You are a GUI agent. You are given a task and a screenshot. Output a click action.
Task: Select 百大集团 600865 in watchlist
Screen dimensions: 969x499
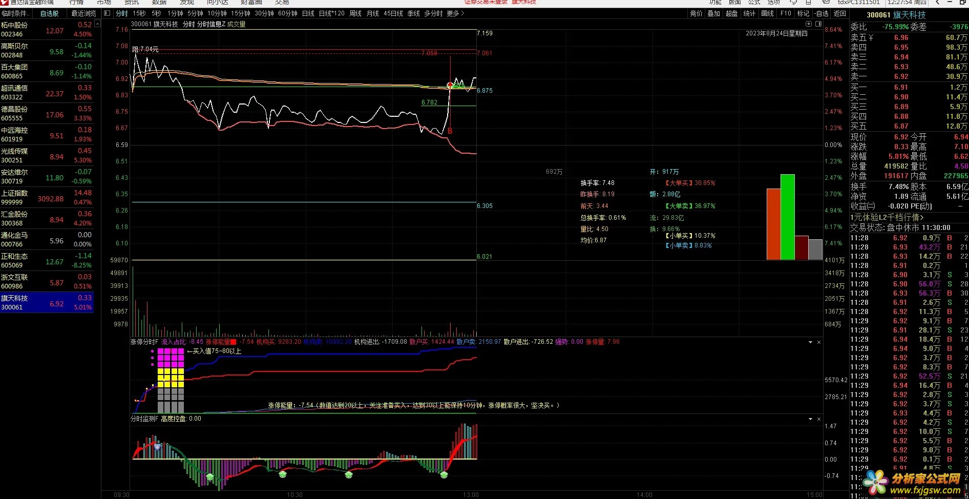47,72
